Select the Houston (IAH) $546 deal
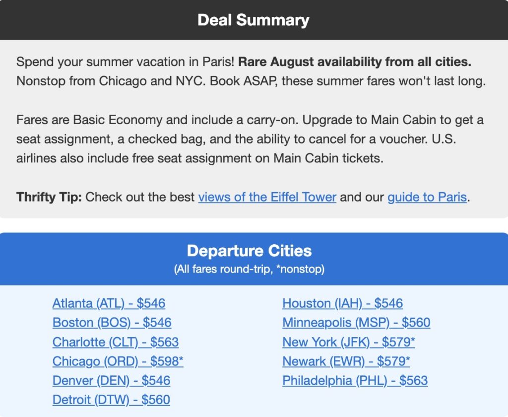Image resolution: width=508 pixels, height=417 pixels. [x=342, y=303]
